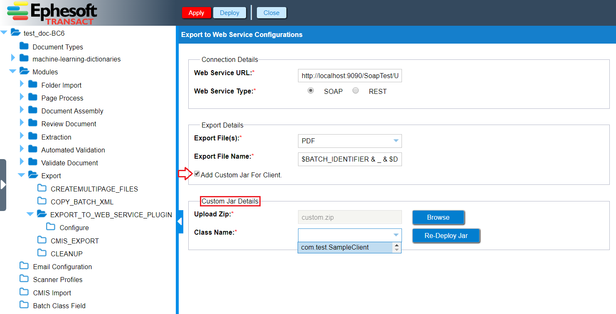Expand the Review Document module
The image size is (616, 314).
22,123
